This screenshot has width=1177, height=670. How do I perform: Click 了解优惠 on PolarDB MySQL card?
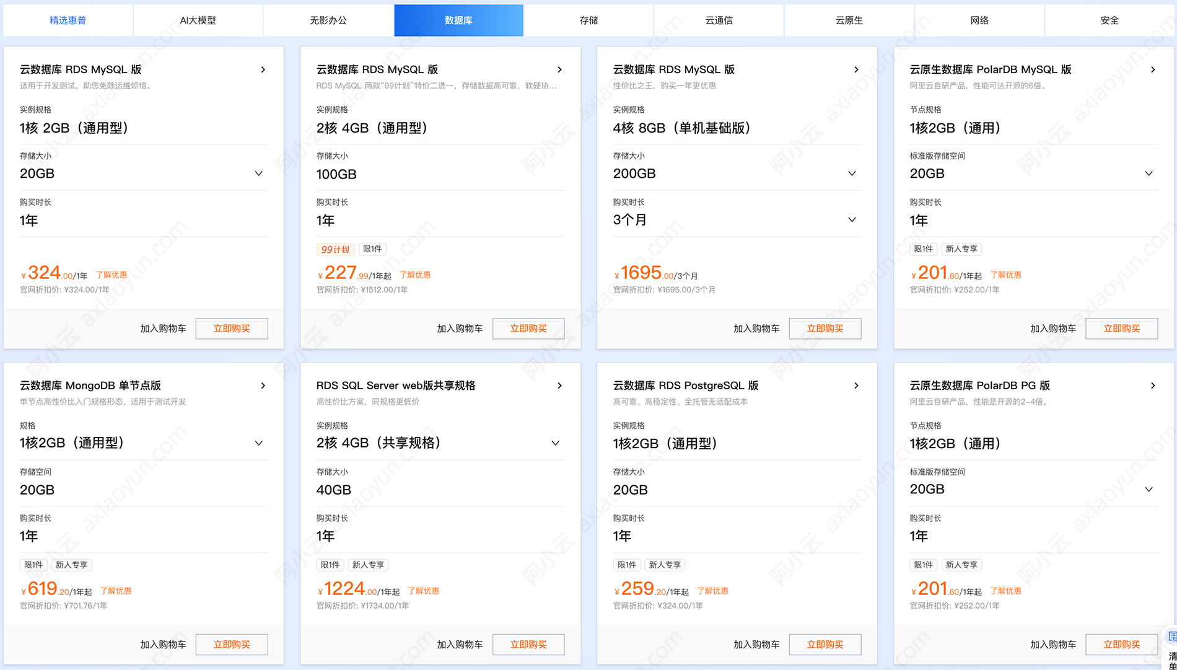[x=1006, y=275]
